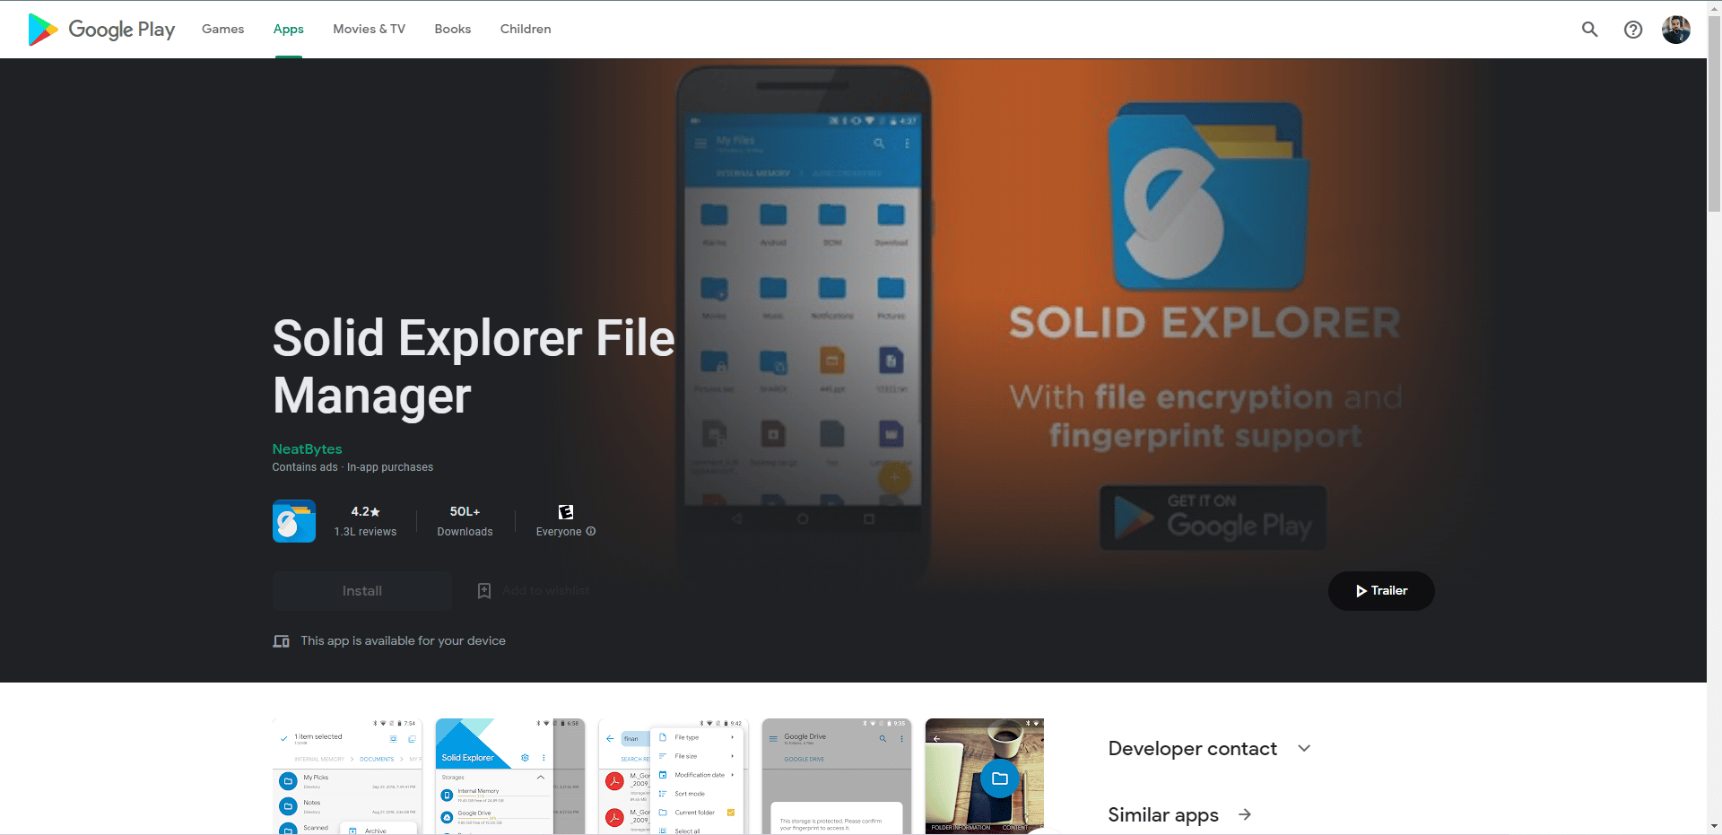Screen dimensions: 1722x835
Task: Click In-app purchases text
Action: (390, 467)
